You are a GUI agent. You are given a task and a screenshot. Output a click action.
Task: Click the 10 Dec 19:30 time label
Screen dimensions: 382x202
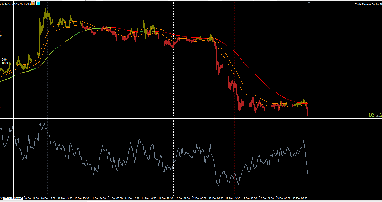coord(65,198)
